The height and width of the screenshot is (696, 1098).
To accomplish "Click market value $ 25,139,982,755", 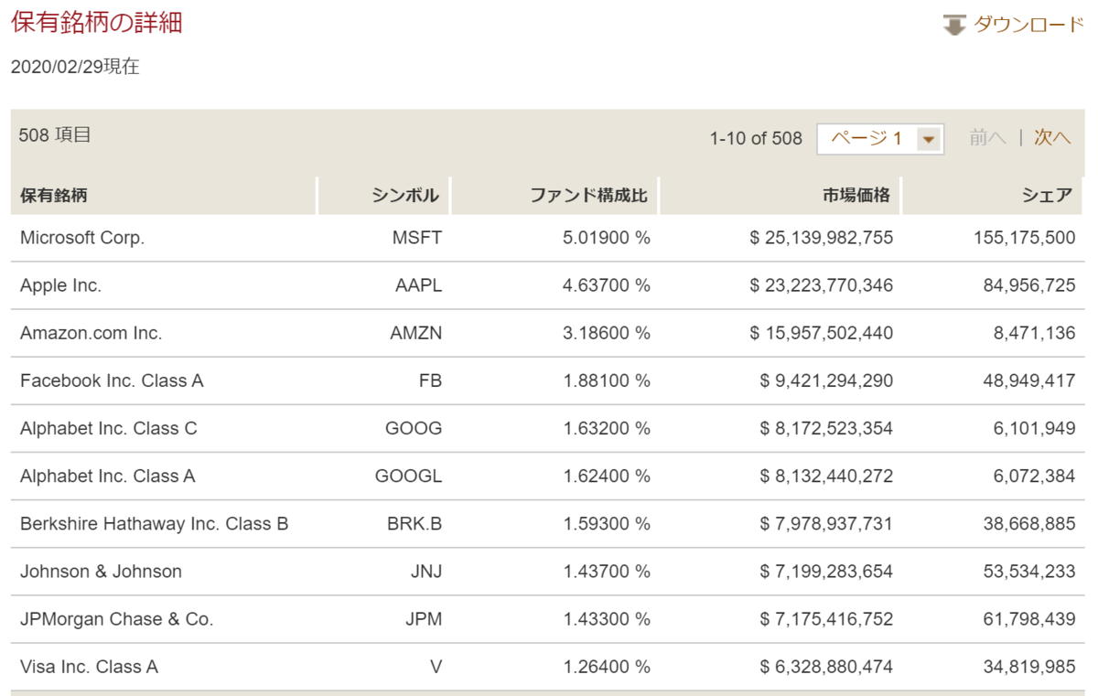I will click(821, 238).
